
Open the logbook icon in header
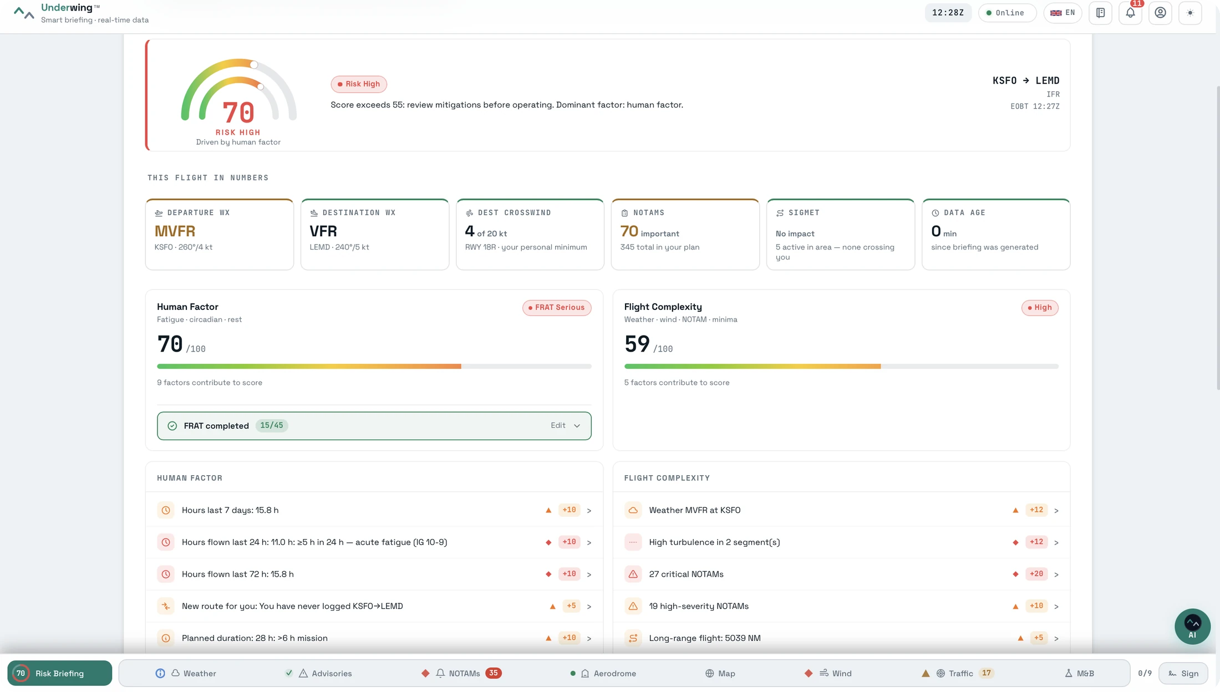(x=1100, y=13)
